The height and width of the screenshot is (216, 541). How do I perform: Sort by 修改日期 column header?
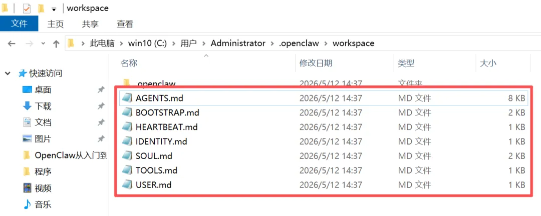click(316, 63)
